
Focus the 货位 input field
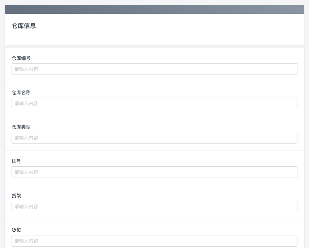[x=154, y=241]
